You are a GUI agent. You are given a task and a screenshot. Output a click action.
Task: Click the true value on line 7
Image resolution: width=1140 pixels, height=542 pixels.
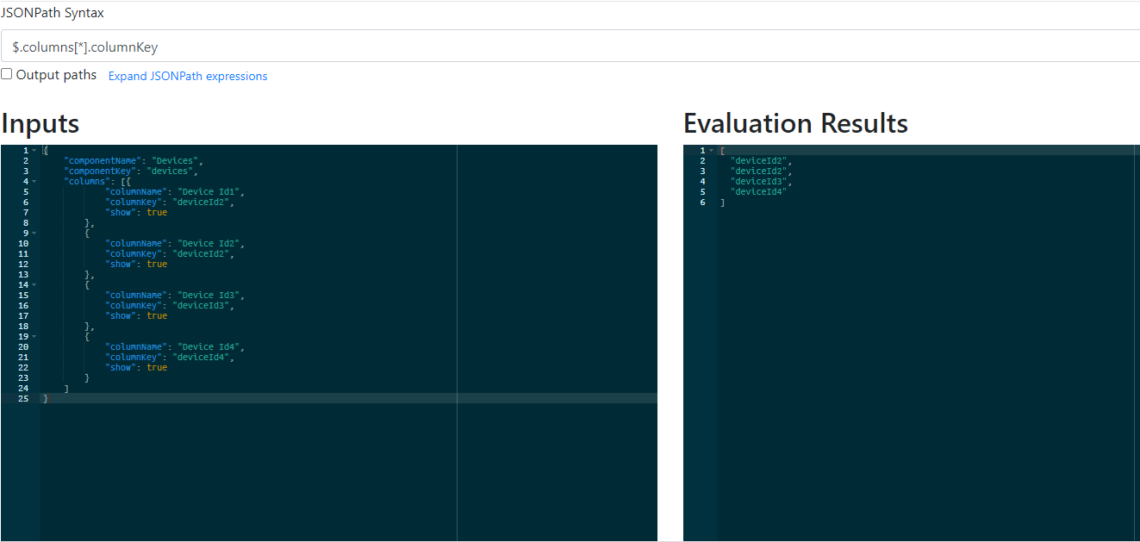[157, 212]
